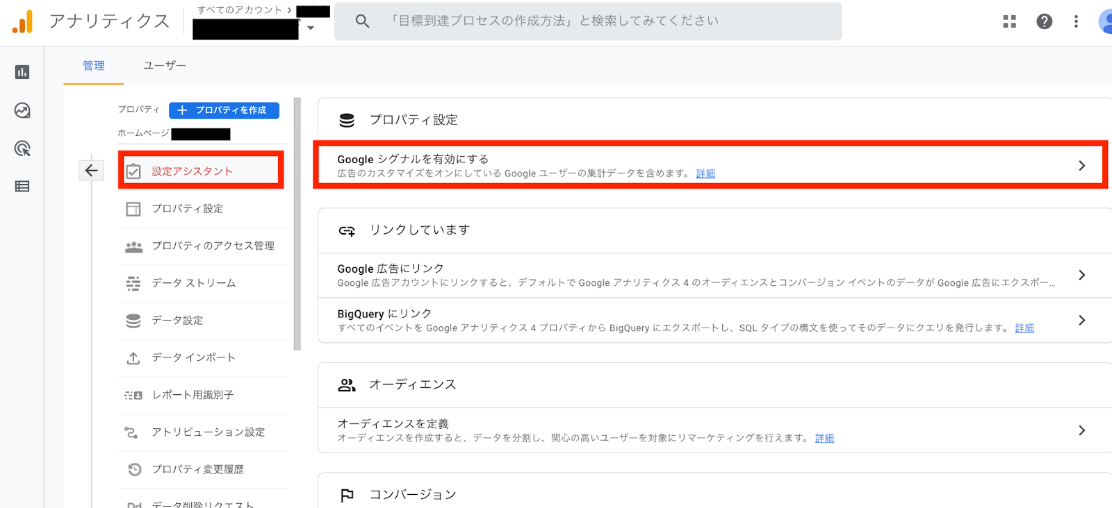Image resolution: width=1112 pixels, height=508 pixels.
Task: Click the プロパティ設定 section stack icon
Action: 347,120
